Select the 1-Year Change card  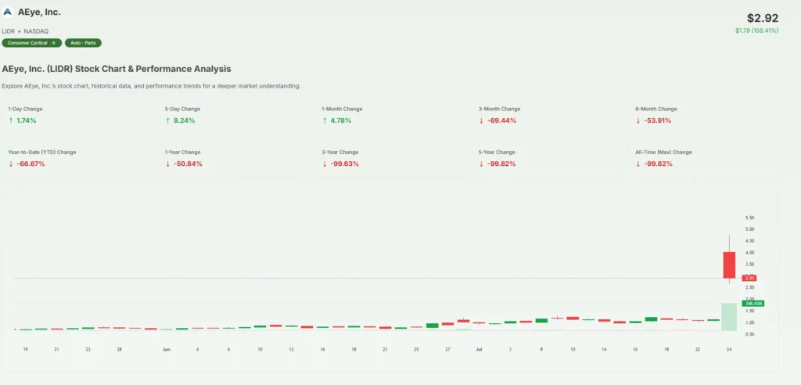235,158
